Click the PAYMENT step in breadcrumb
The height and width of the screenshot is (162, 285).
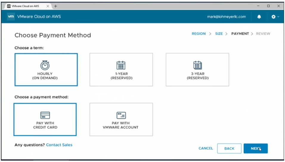pos(240,34)
